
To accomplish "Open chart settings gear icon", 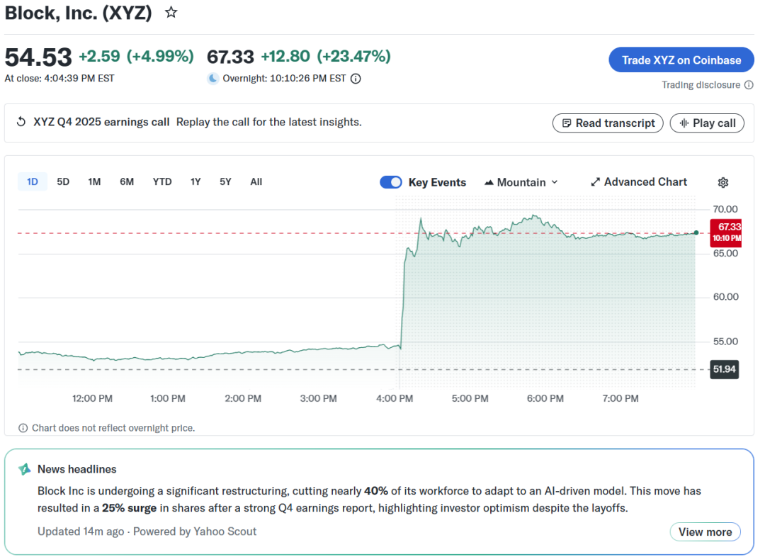I will pyautogui.click(x=722, y=183).
